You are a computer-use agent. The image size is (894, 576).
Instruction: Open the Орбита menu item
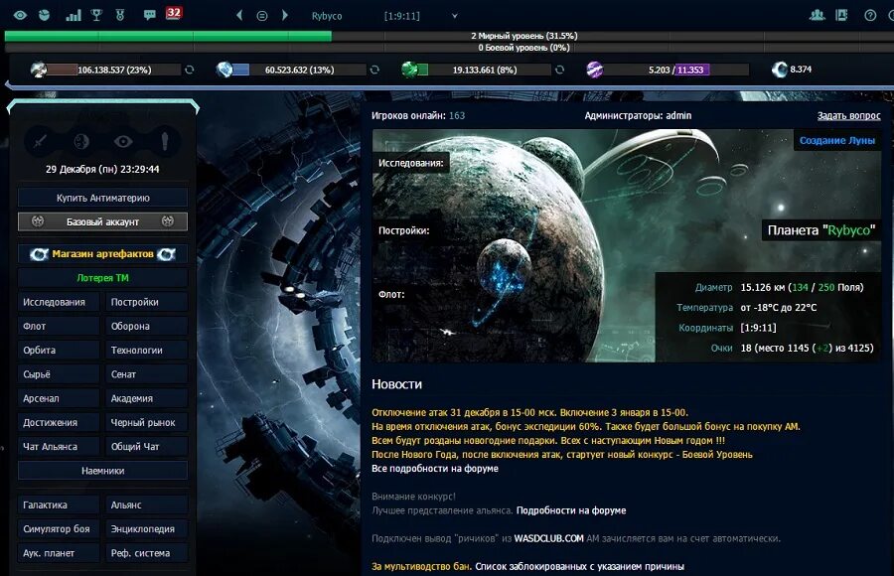[59, 351]
